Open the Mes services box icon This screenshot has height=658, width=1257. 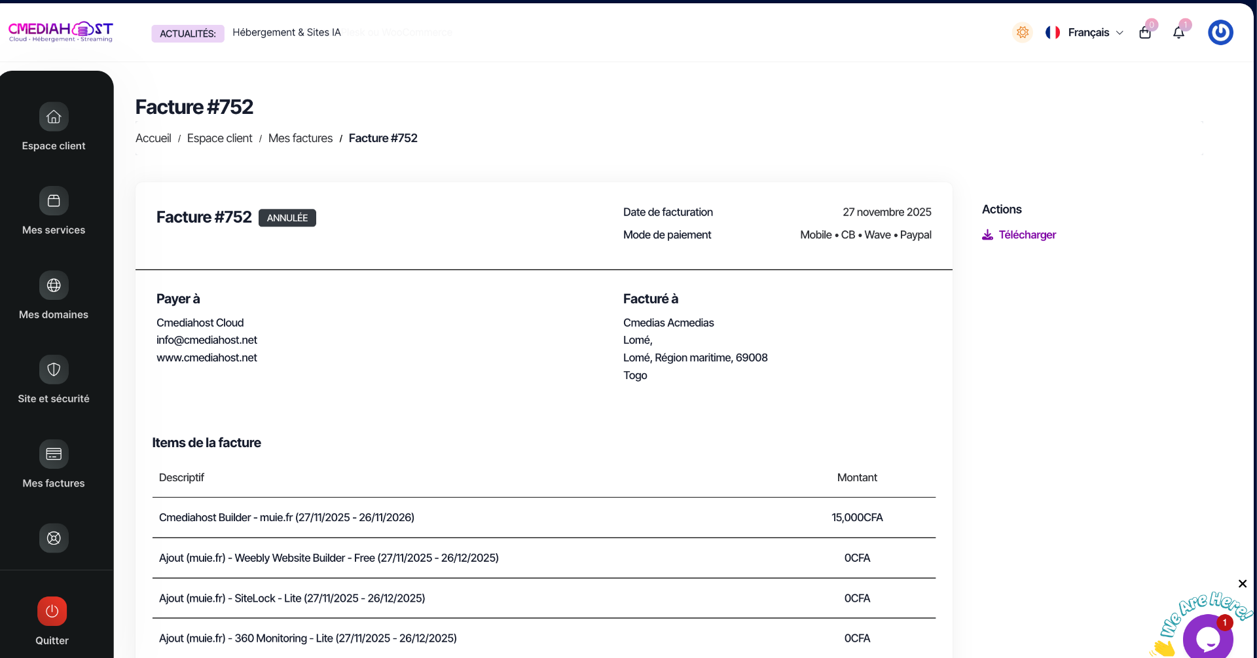pos(54,201)
